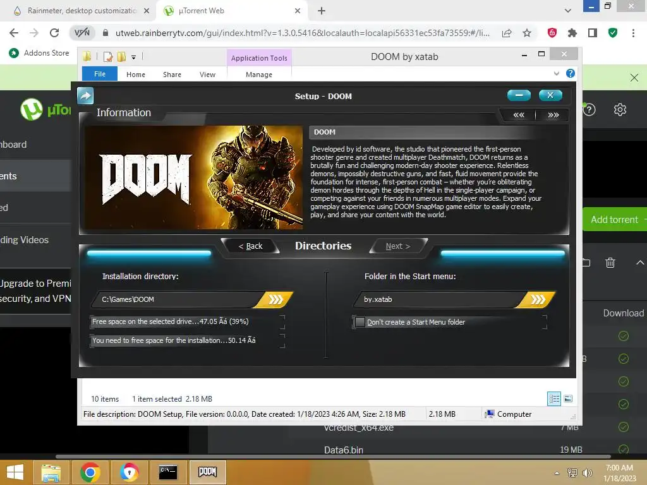Open the Chrome tab search dropdown

click(568, 11)
